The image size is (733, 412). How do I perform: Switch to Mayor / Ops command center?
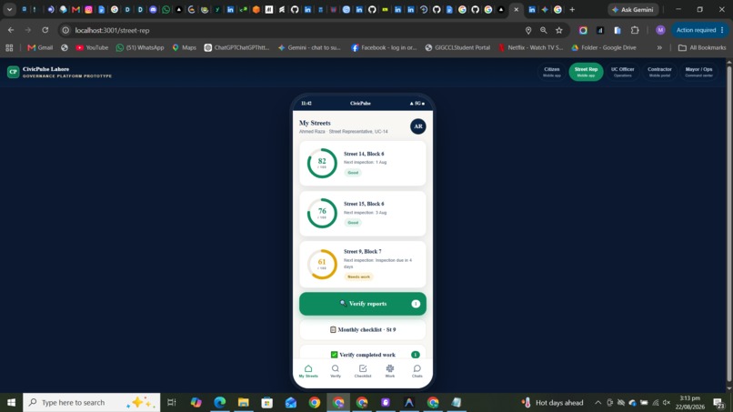(x=698, y=72)
